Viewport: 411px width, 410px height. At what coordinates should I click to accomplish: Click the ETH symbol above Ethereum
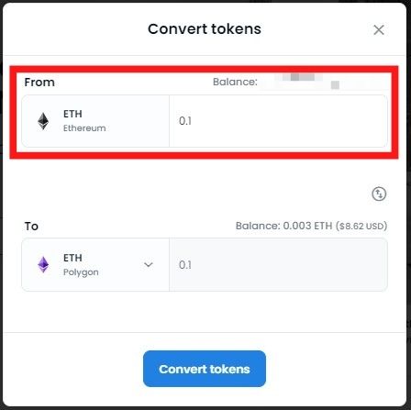[x=72, y=114]
